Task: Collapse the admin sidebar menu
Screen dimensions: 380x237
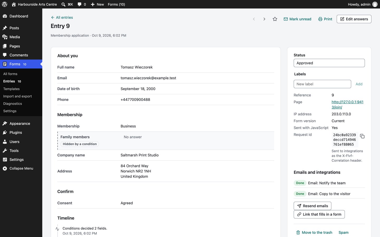Action: click(21, 168)
